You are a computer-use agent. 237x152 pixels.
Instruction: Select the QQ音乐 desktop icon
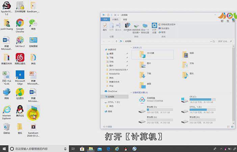[20, 94]
